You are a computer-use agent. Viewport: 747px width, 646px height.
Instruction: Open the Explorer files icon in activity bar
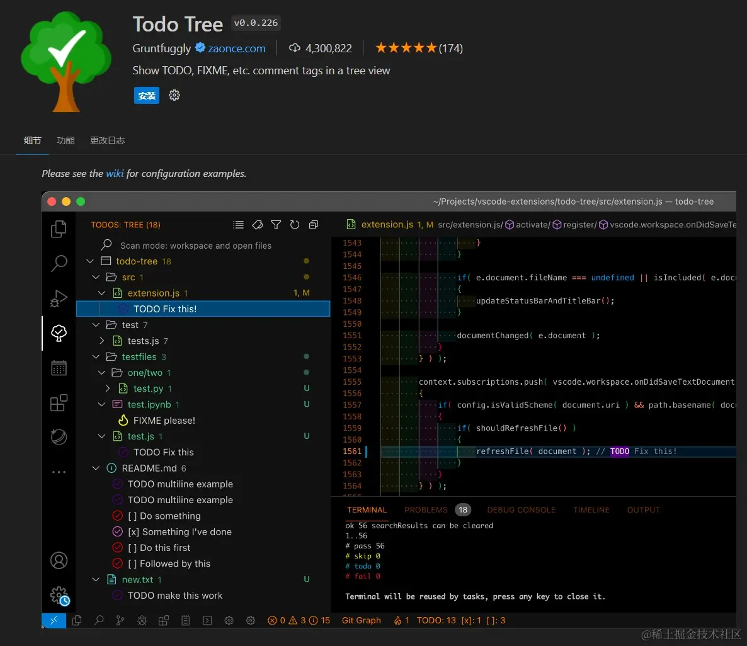pyautogui.click(x=59, y=229)
